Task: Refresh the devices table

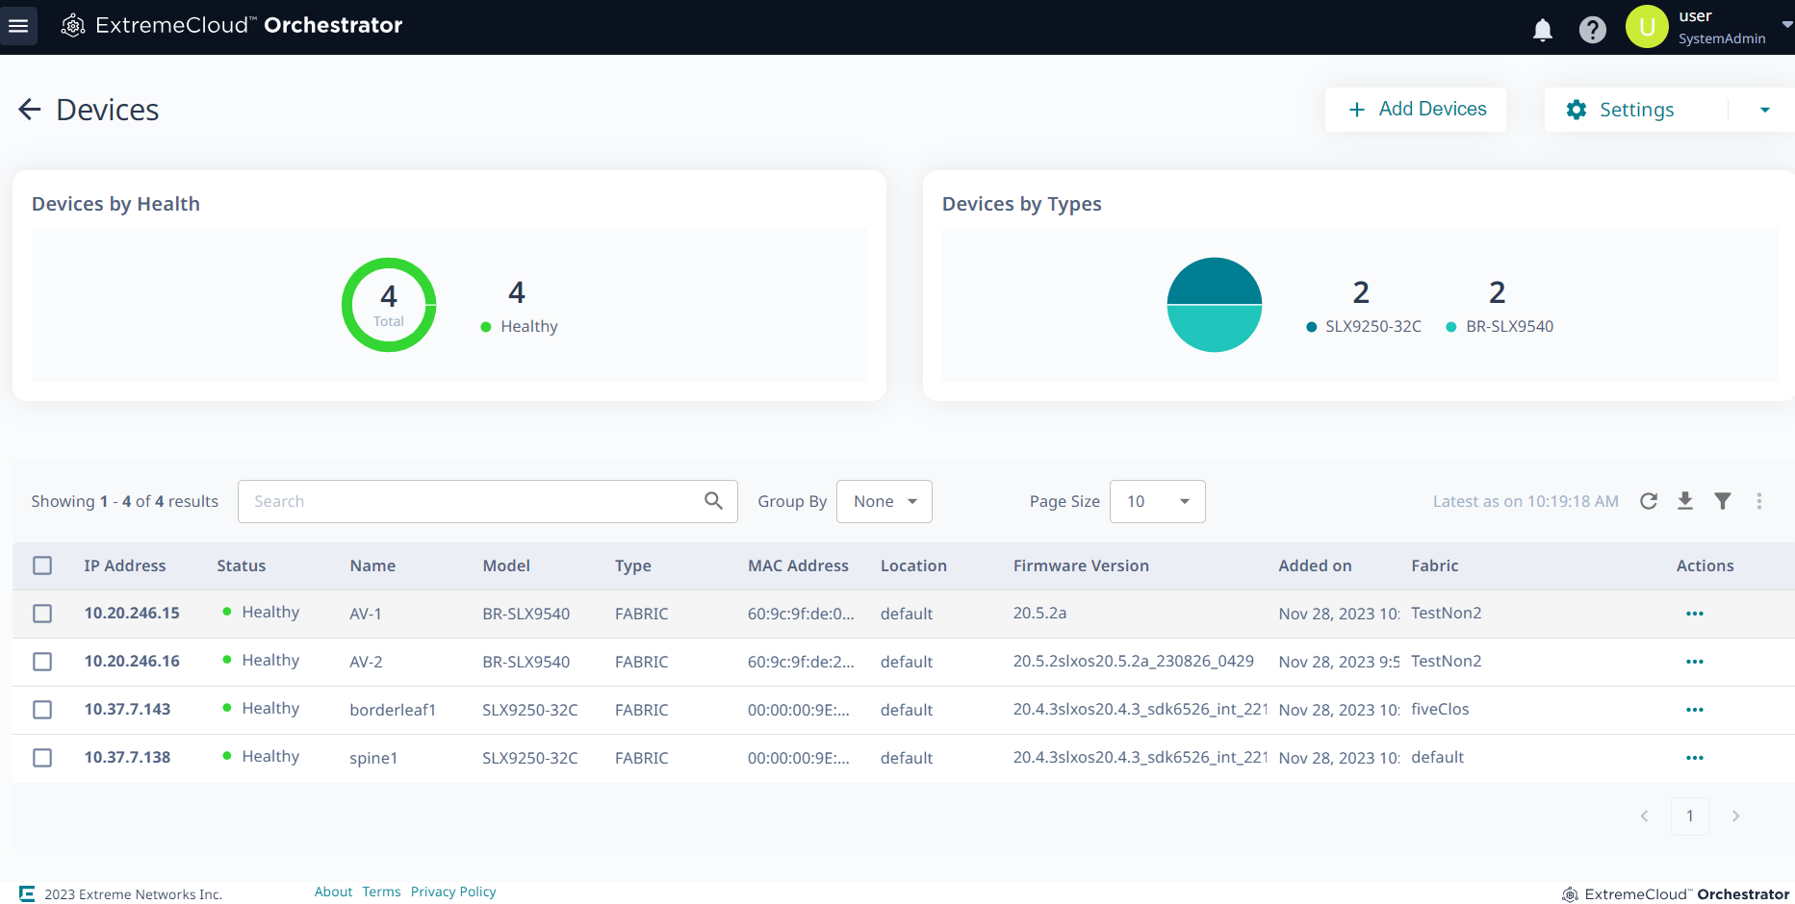Action: (x=1648, y=501)
